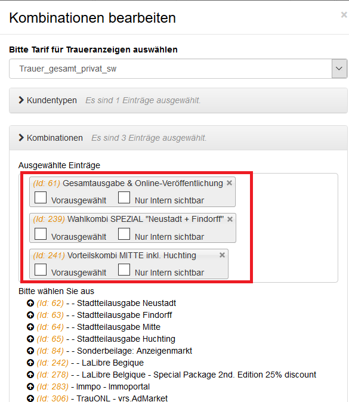Tick Vorausgewählt for Vorteilskombi MITTE
The width and height of the screenshot is (349, 402).
41,270
